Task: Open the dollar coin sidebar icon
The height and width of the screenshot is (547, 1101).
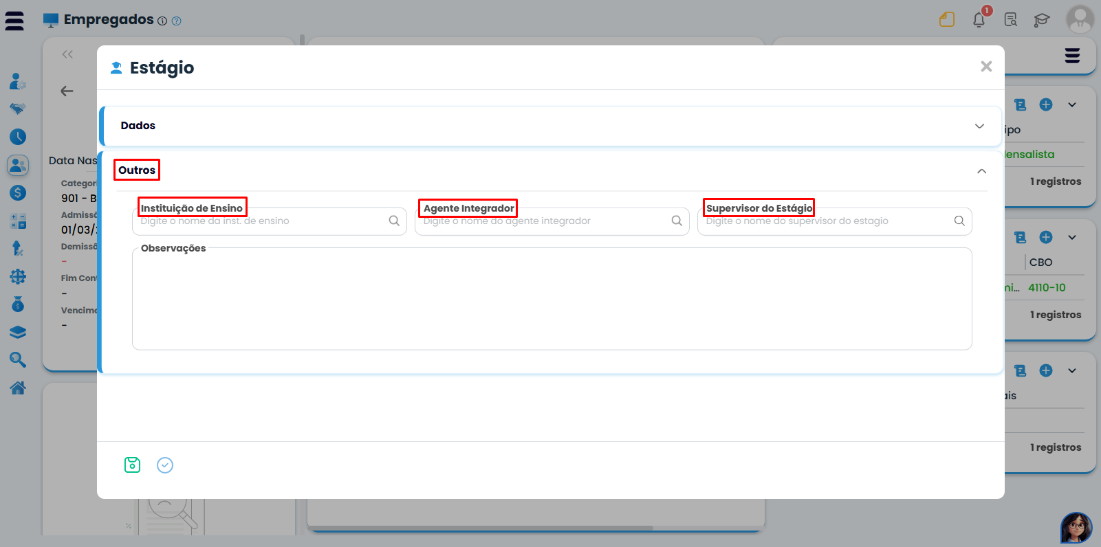Action: pos(18,193)
